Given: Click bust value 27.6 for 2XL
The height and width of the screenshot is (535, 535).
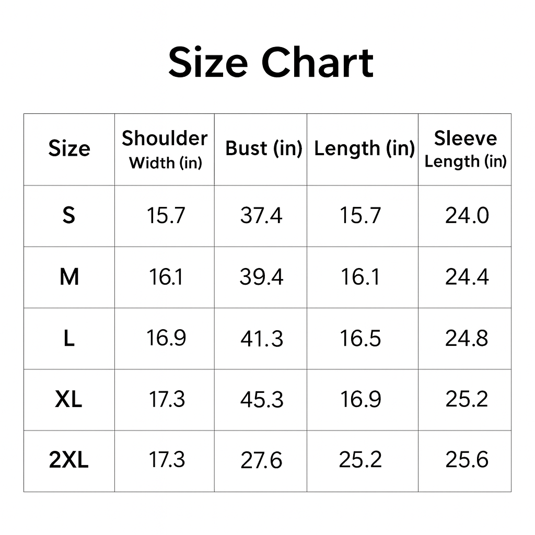Looking at the screenshot, I should [x=261, y=461].
